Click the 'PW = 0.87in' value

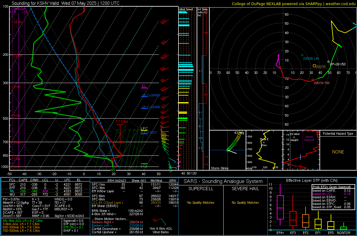tap(12, 199)
